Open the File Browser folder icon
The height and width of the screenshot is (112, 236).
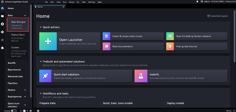tap(2, 16)
